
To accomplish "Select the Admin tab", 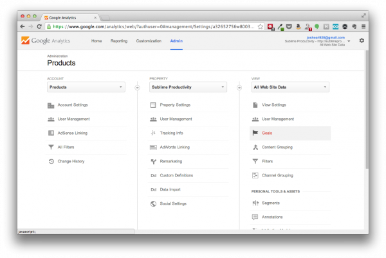I will pos(176,41).
